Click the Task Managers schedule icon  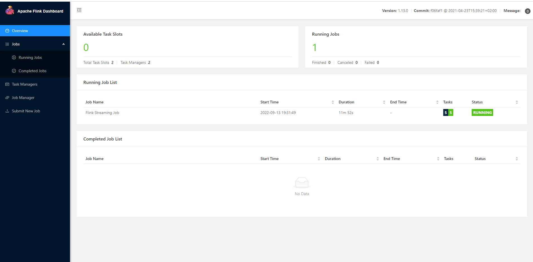(7, 84)
